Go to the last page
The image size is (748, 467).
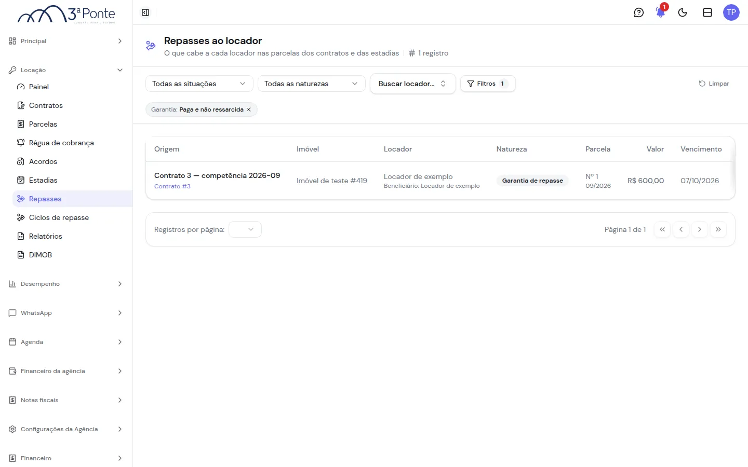(718, 229)
